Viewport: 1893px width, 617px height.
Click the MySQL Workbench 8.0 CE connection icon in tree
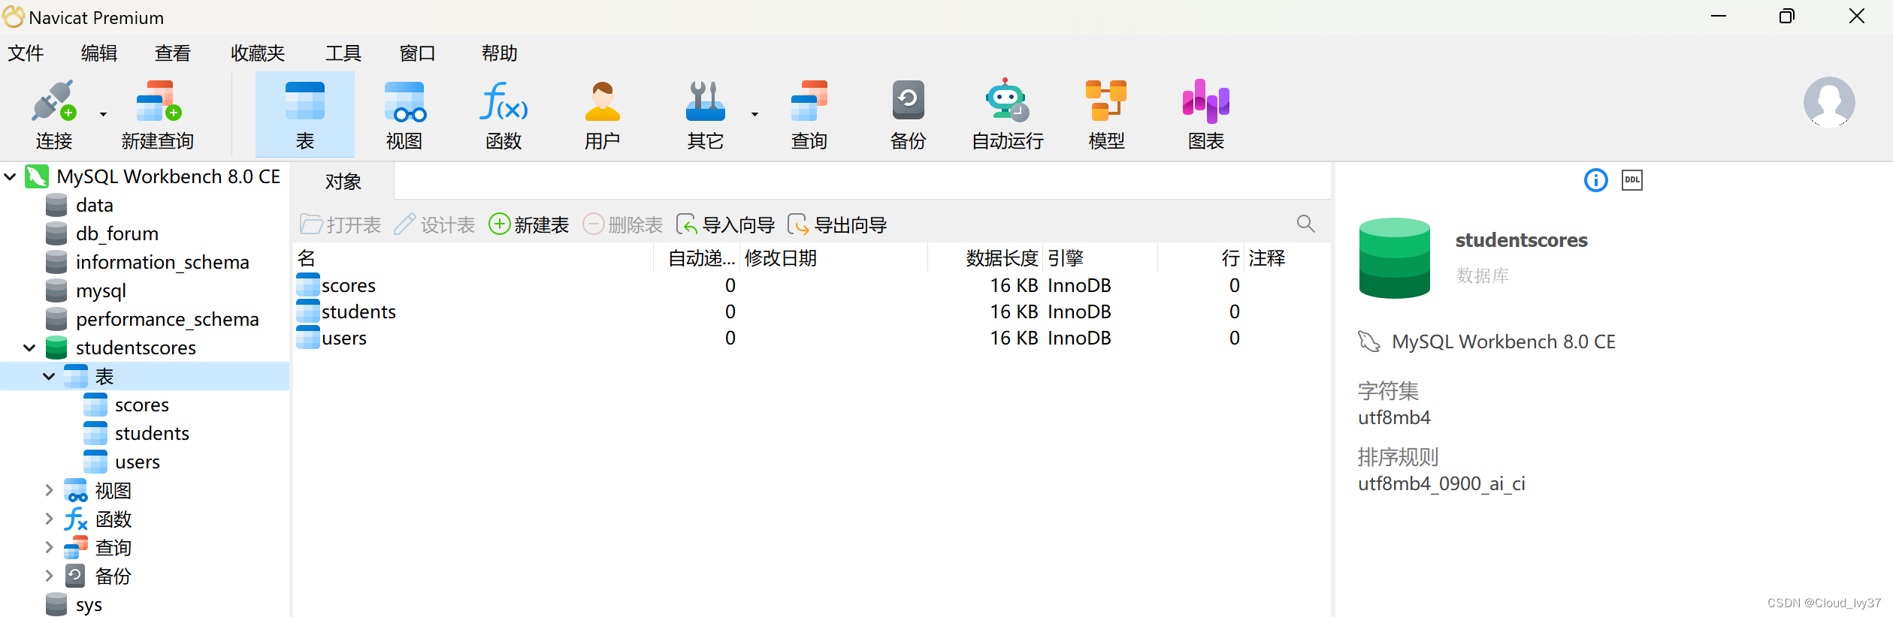tap(37, 176)
